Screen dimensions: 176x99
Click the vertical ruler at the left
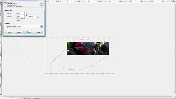click(1, 48)
